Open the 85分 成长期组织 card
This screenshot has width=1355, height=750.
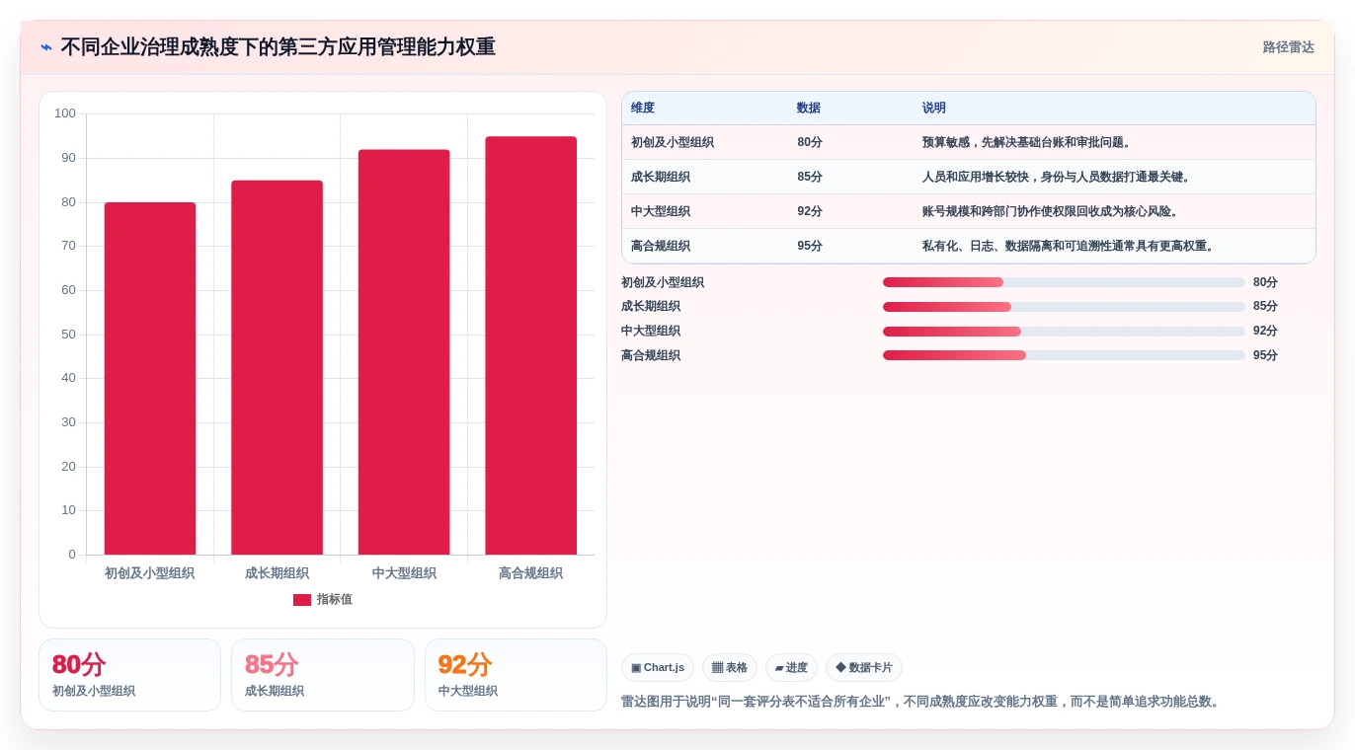(x=323, y=675)
